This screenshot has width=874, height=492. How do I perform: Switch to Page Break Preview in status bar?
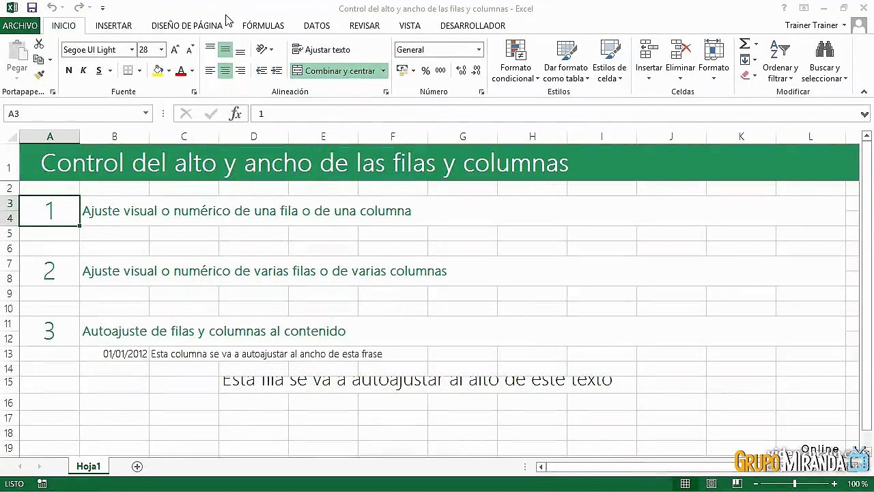click(737, 484)
